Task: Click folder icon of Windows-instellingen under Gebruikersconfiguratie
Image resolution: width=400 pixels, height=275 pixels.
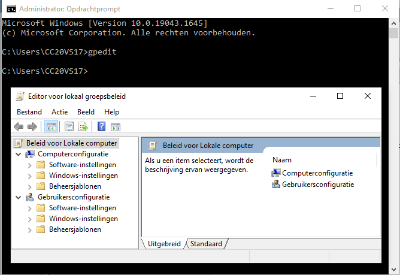Action: [x=41, y=219]
